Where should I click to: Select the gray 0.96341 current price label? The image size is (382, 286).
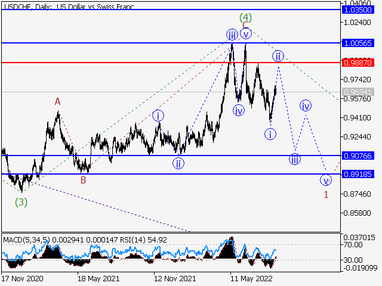pos(358,92)
